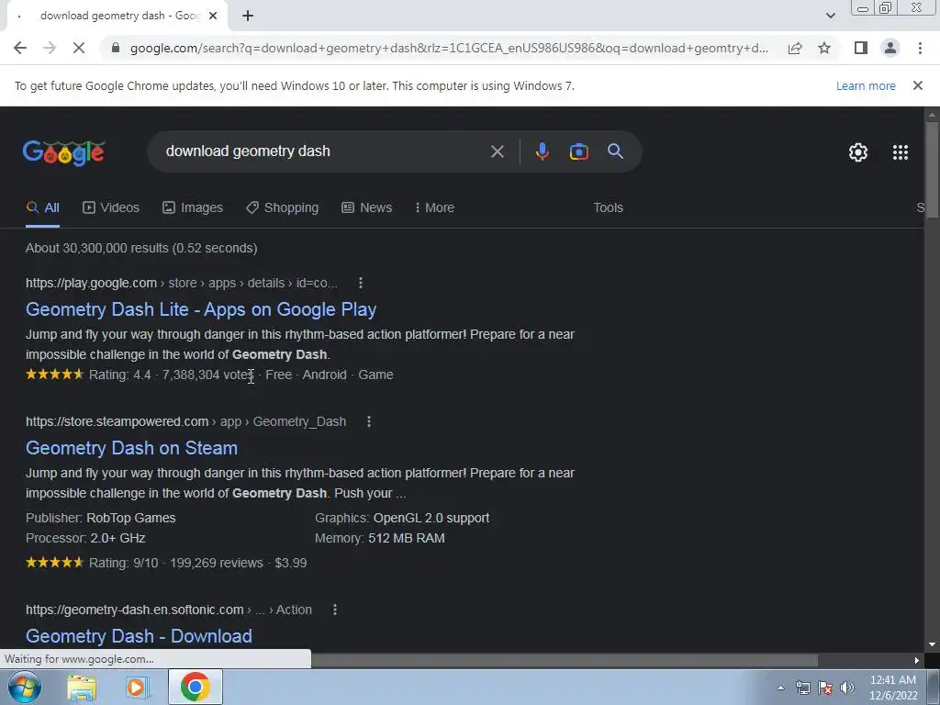The image size is (940, 705).
Task: Switch to the News tab
Action: tap(367, 207)
